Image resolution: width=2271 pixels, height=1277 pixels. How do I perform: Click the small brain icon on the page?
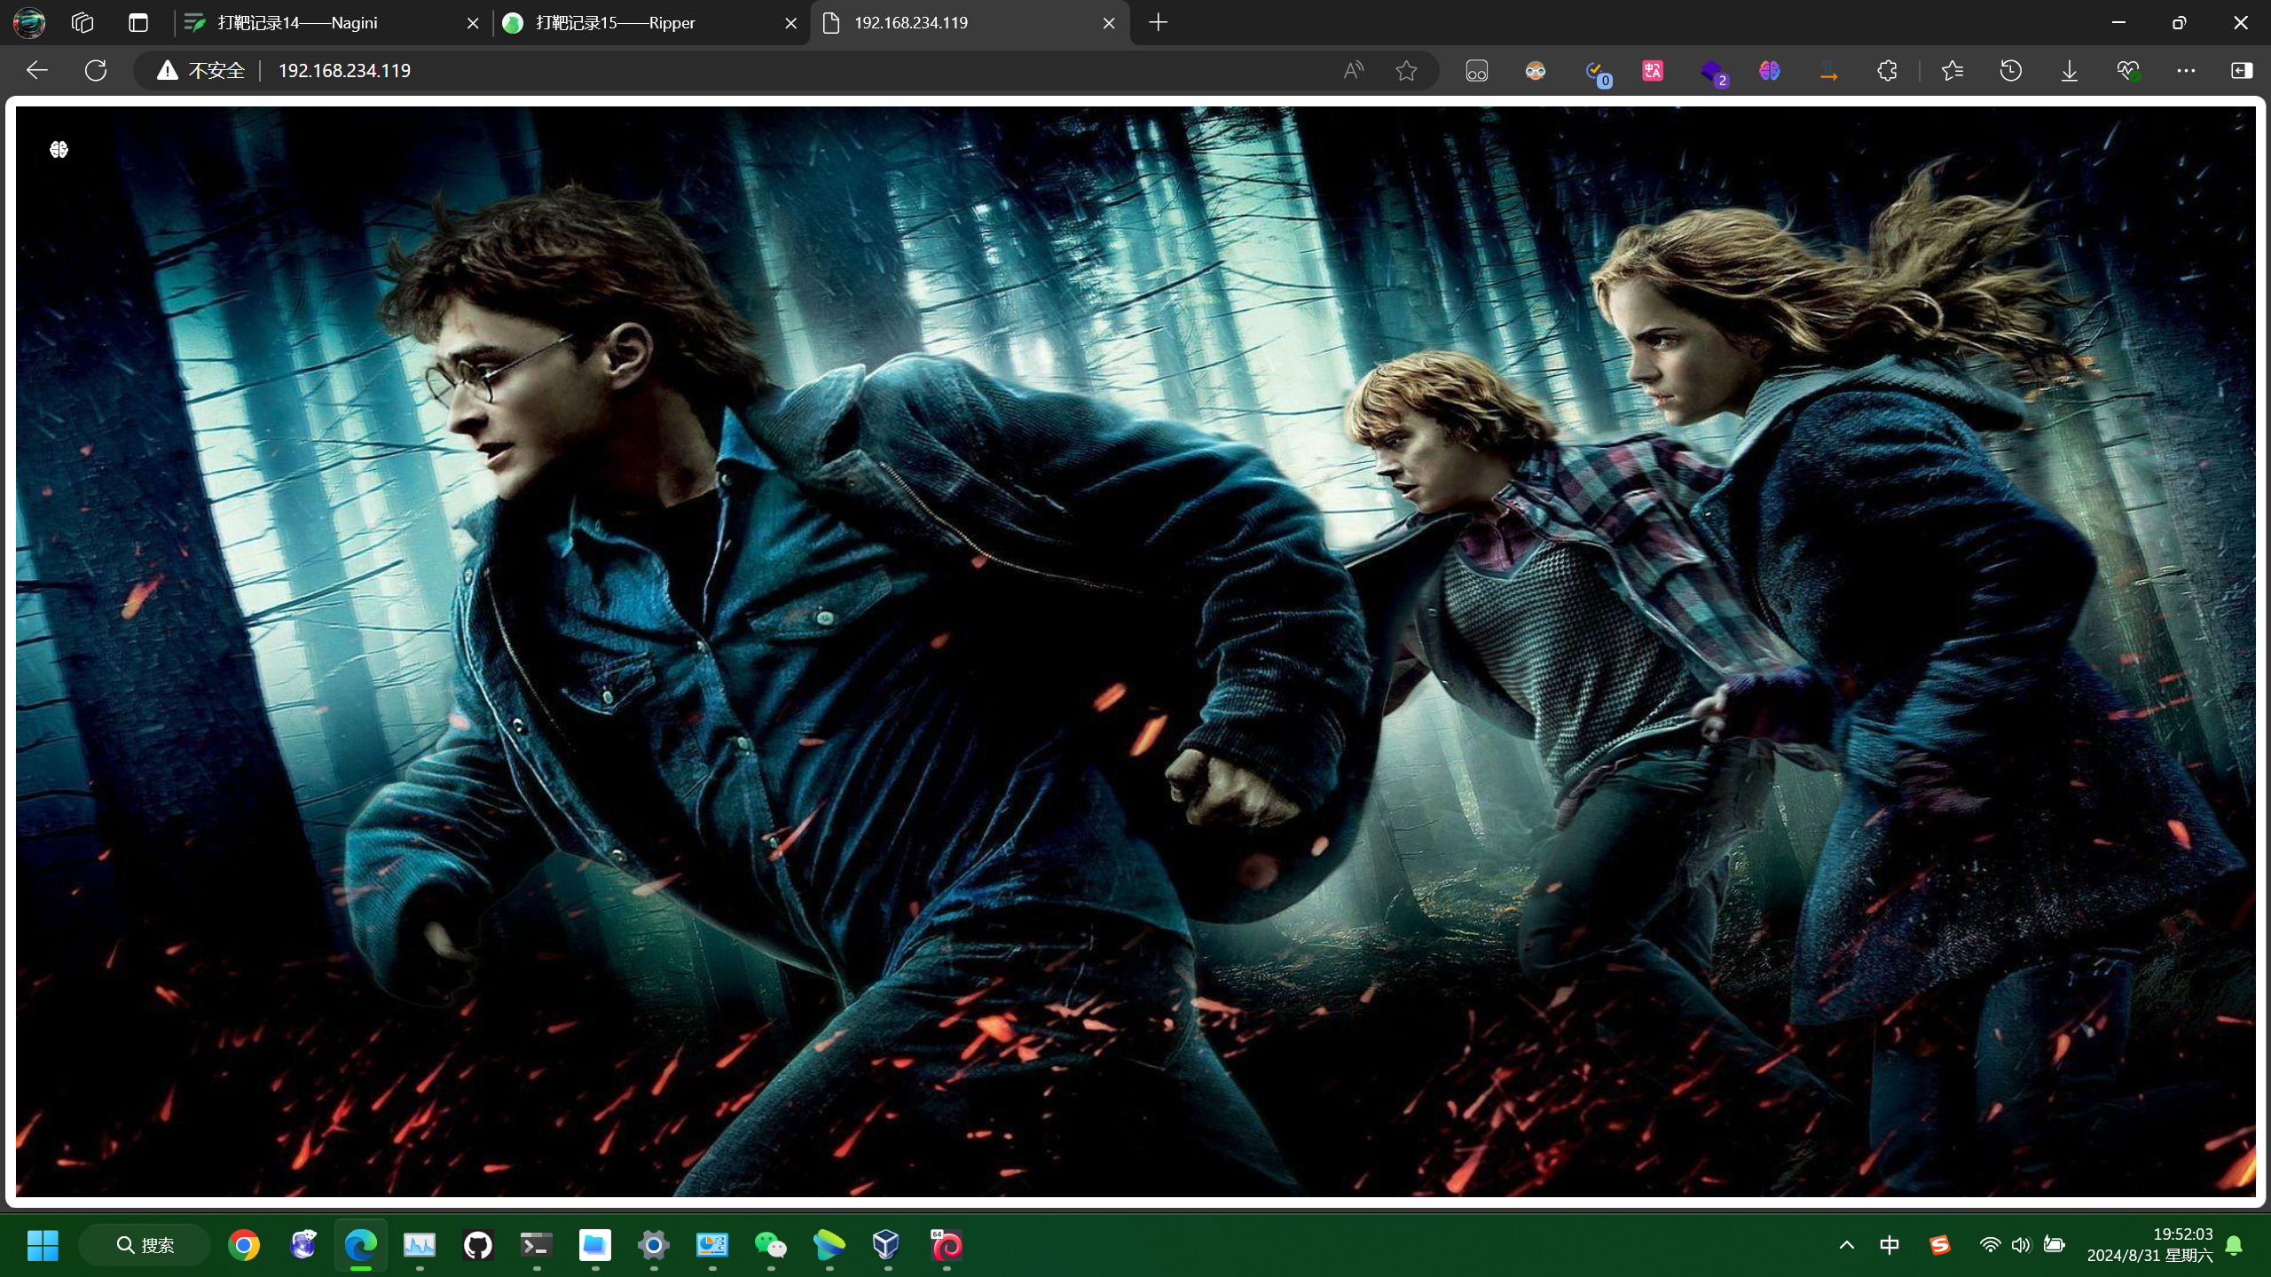(x=59, y=149)
